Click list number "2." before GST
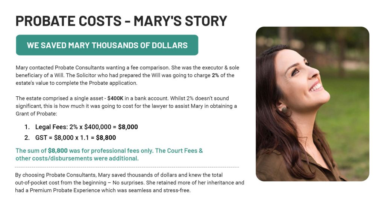Screen dimensions: 385x208 tap(27, 138)
